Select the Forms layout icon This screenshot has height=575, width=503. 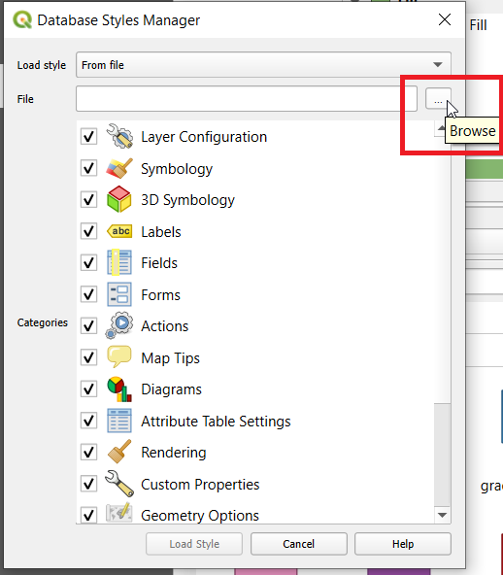(x=119, y=294)
